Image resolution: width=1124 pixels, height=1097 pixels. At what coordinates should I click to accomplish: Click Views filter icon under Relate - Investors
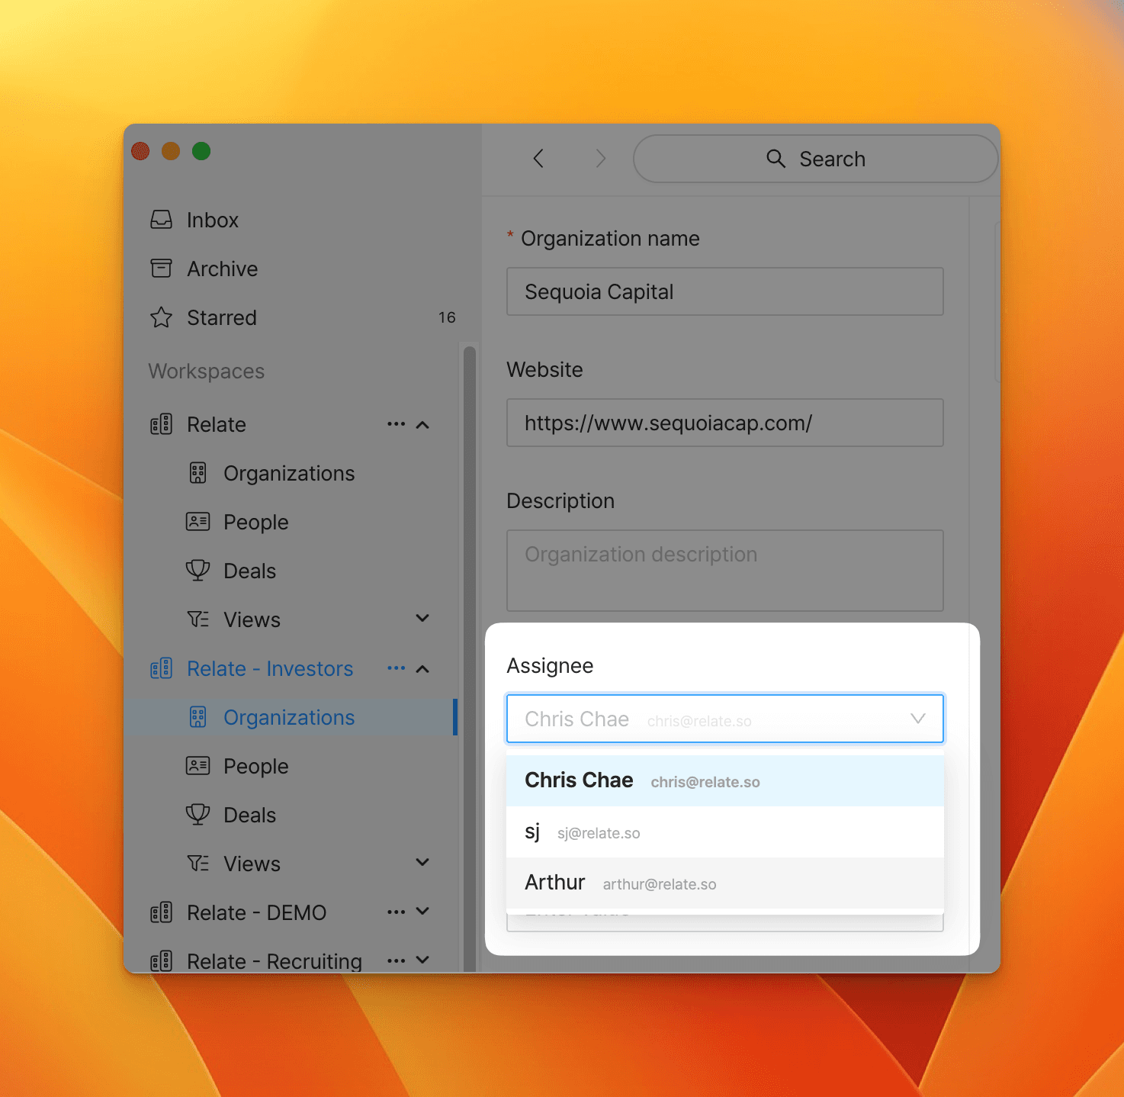click(x=198, y=864)
